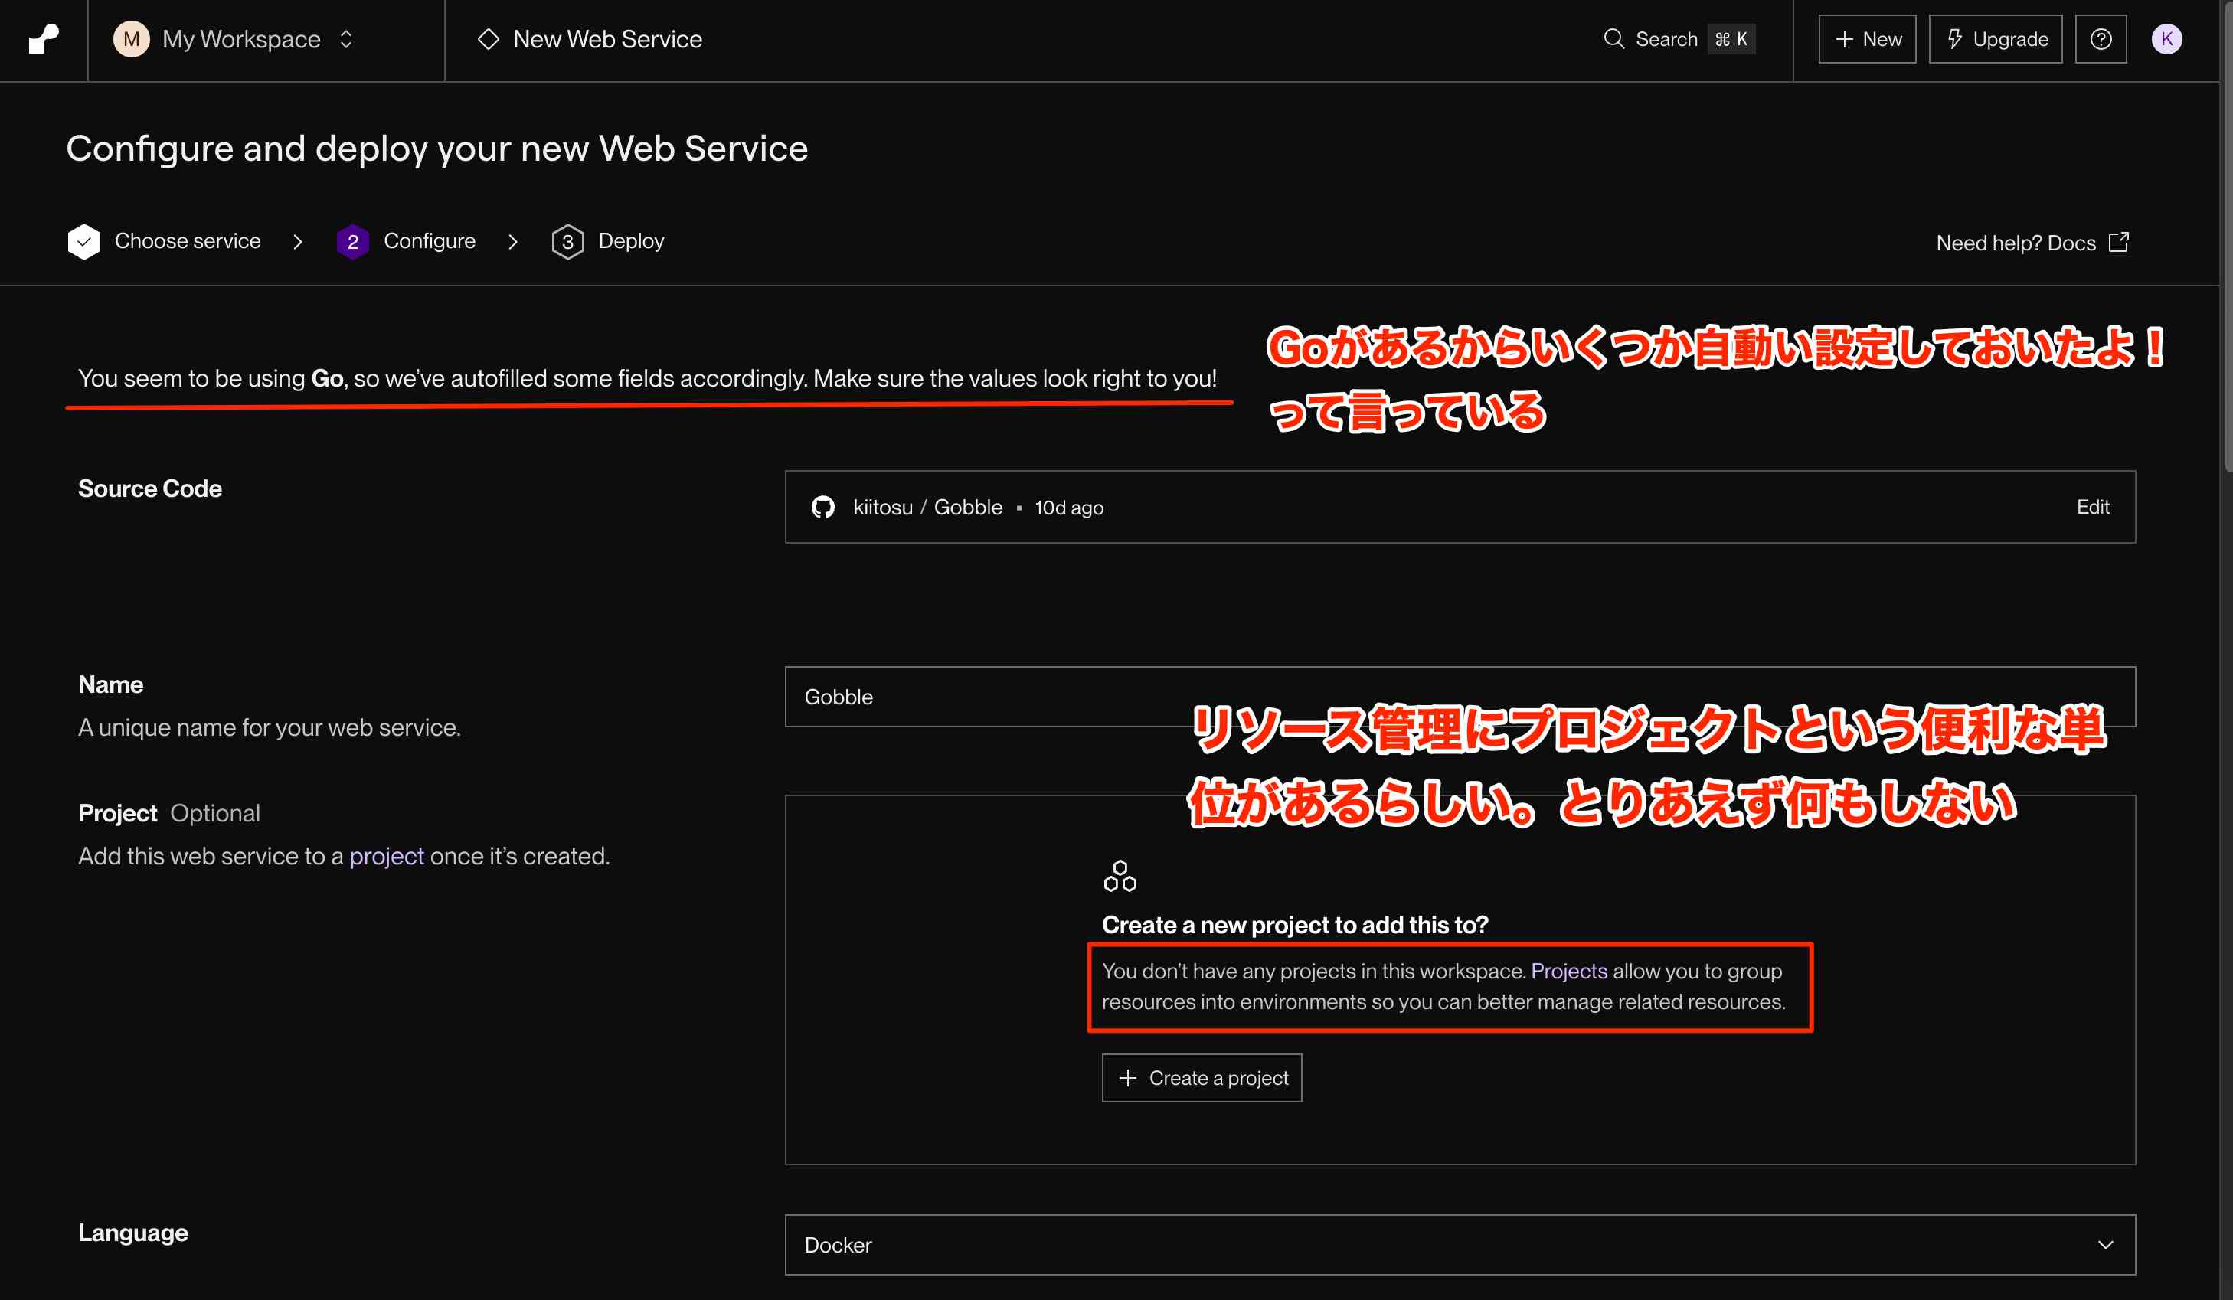Click the GitHub icon in Source Code
This screenshot has width=2233, height=1300.
[x=823, y=507]
